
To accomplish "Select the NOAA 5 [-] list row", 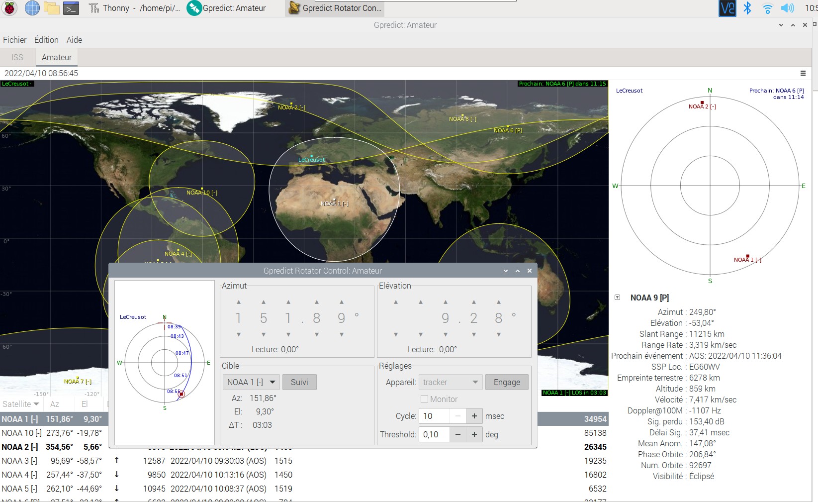I will point(303,489).
